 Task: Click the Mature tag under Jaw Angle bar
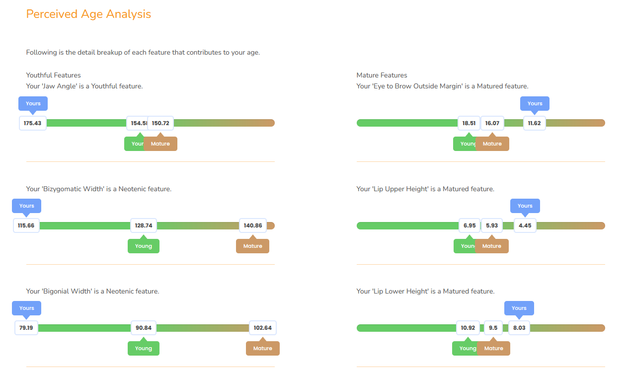(x=160, y=144)
